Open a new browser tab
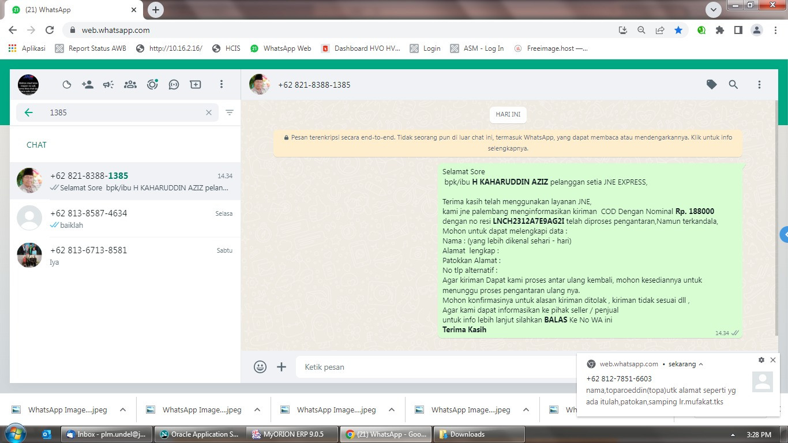Image resolution: width=788 pixels, height=443 pixels. pyautogui.click(x=156, y=10)
